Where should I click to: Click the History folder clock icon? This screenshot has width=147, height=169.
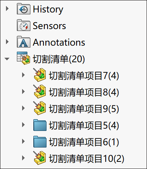(24, 9)
